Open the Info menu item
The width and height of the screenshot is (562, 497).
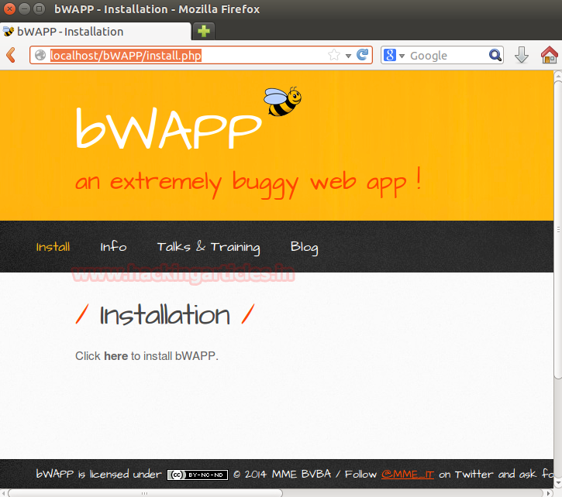coord(113,247)
